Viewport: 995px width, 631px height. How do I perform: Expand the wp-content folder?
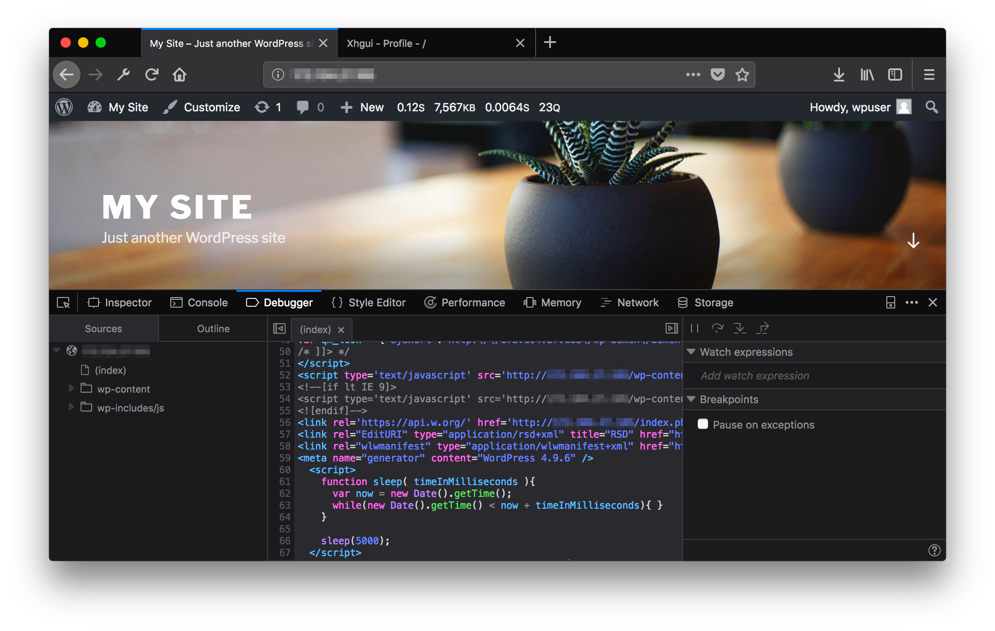coord(71,389)
